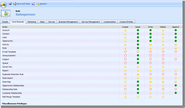Open the Business Management tab
The image size is (185, 108).
68,22
